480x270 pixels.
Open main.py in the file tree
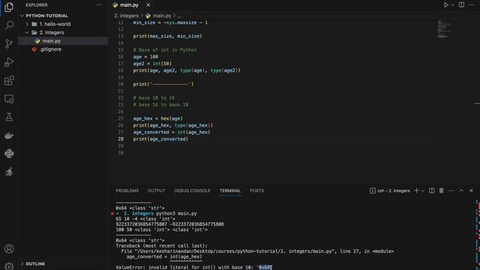[x=51, y=40]
